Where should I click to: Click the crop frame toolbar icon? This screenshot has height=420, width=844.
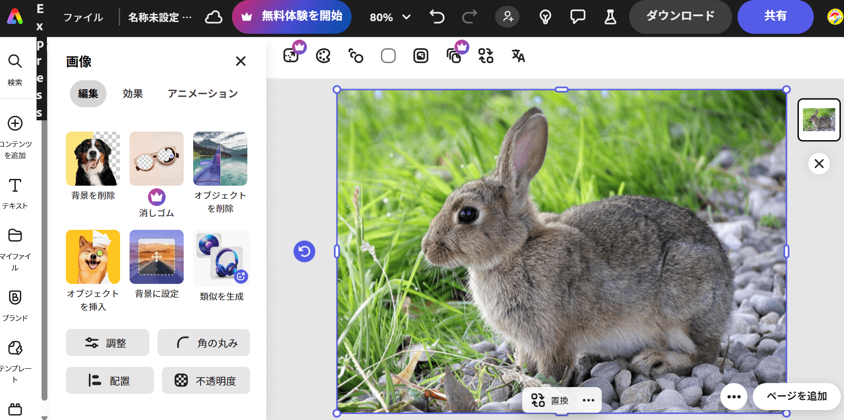pyautogui.click(x=421, y=56)
